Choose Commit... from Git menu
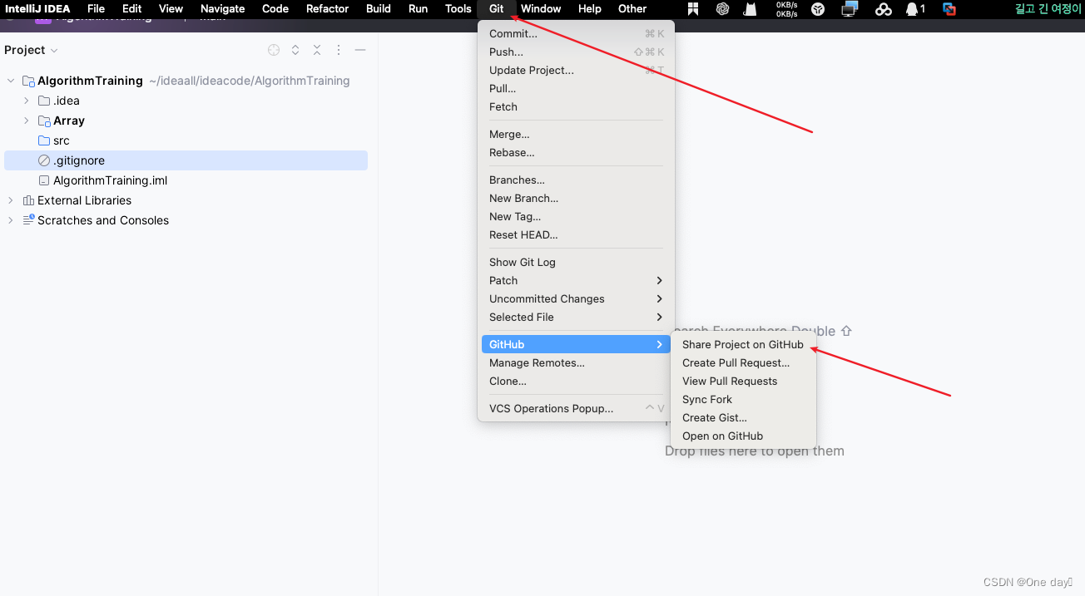This screenshot has width=1085, height=596. point(576,34)
